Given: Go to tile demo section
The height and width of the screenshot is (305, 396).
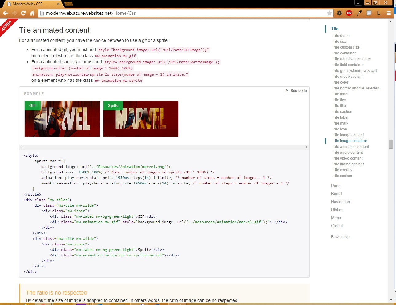Looking at the screenshot, I should click(342, 36).
